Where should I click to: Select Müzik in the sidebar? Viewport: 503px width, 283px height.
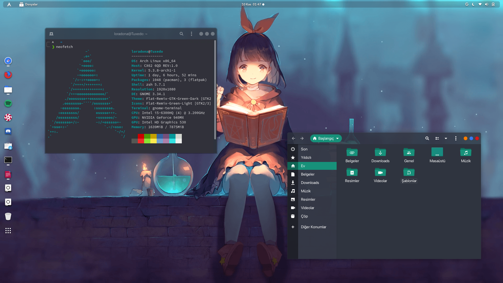[x=312, y=191]
